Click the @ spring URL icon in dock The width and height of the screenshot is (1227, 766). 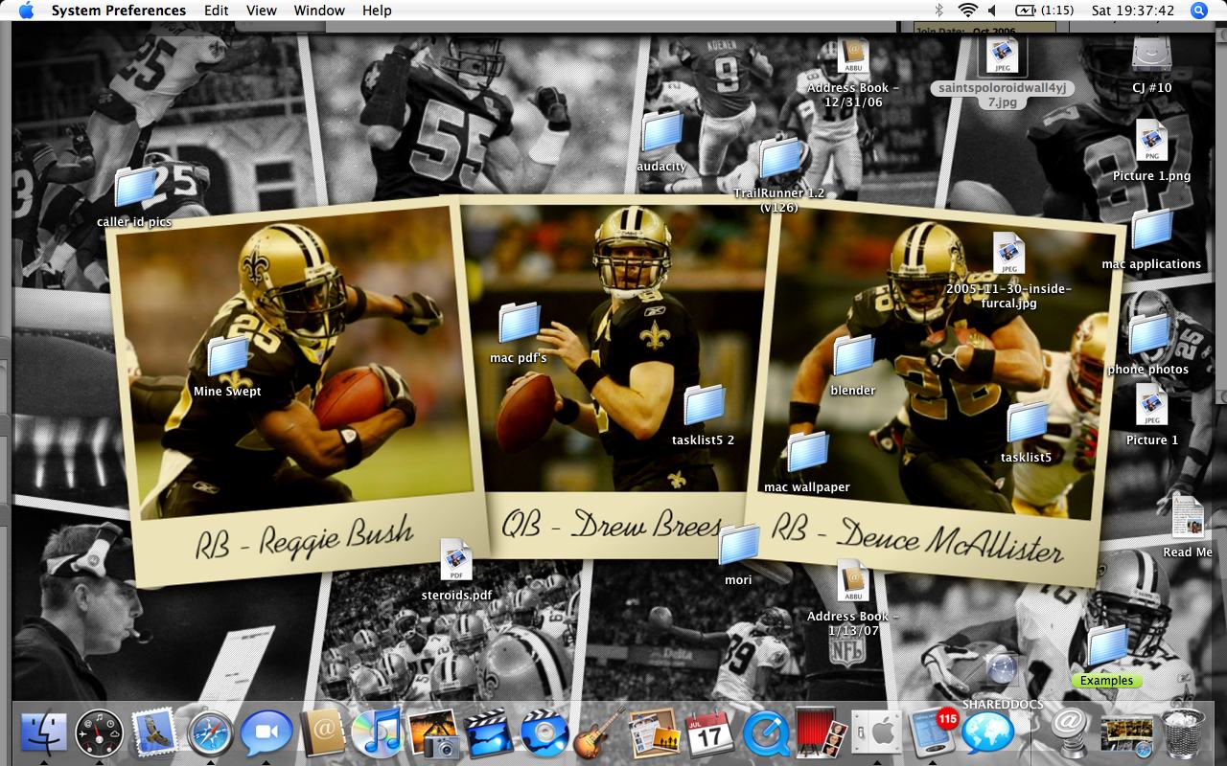pos(1070,732)
